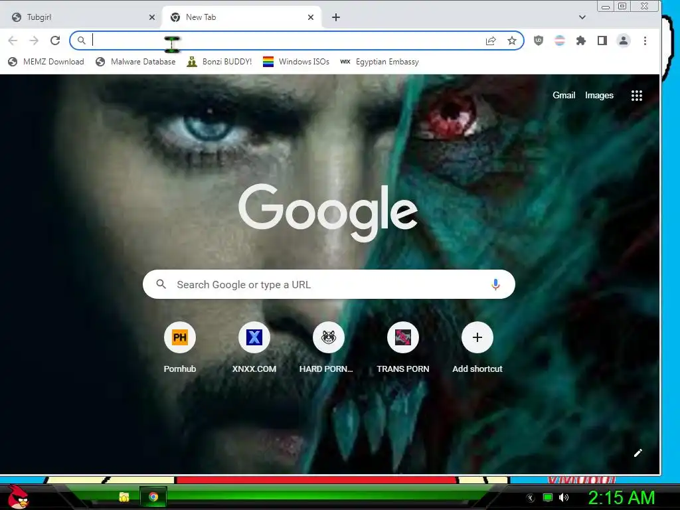This screenshot has width=680, height=510.
Task: Share this page via share icon
Action: [491, 41]
